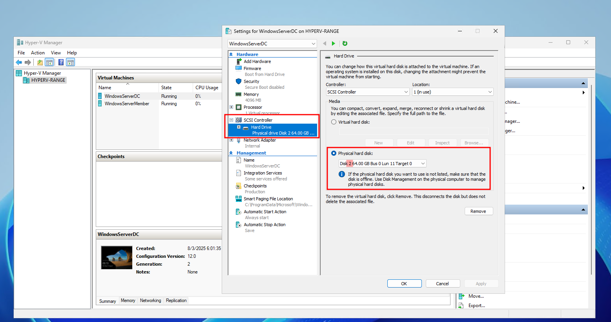The width and height of the screenshot is (611, 322).
Task: Click the Back arrow in Hyper-V Manager toolbar
Action: point(19,62)
